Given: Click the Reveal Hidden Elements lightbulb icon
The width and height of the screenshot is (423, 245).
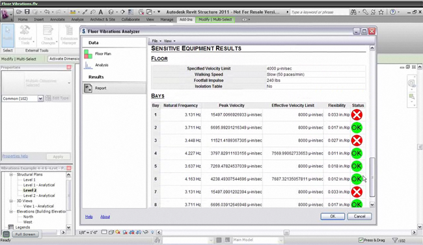Looking at the screenshot, I should tap(152, 233).
